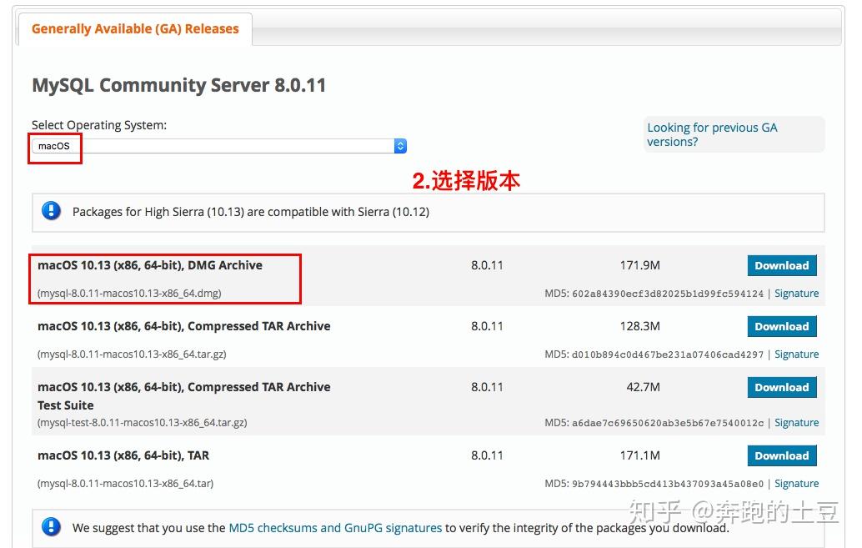862x548 pixels.
Task: Click the 171.9M file size value
Action: click(x=640, y=265)
